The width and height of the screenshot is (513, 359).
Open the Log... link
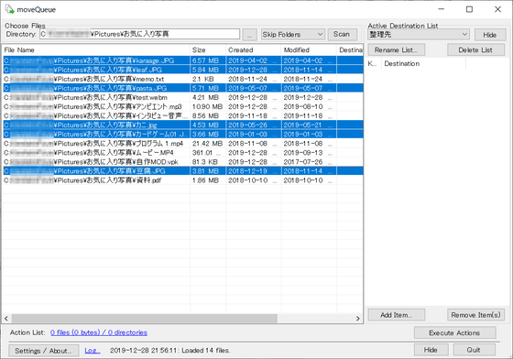(x=93, y=351)
